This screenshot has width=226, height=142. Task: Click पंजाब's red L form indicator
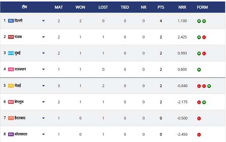[204, 37]
